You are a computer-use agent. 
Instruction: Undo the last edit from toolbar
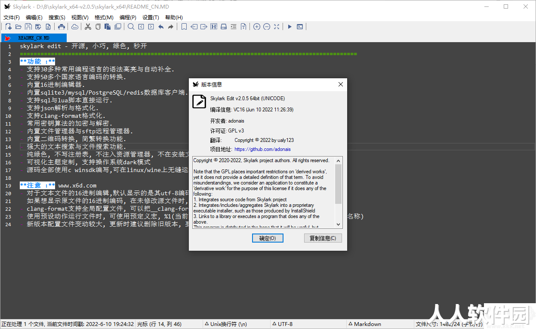pos(161,27)
